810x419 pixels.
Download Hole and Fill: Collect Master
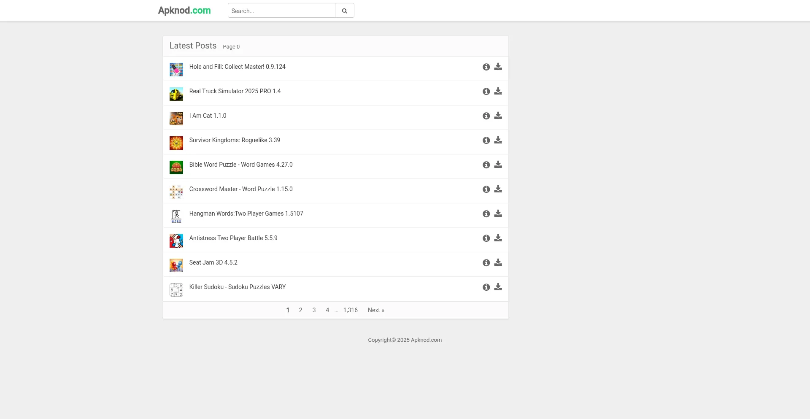coord(498,67)
